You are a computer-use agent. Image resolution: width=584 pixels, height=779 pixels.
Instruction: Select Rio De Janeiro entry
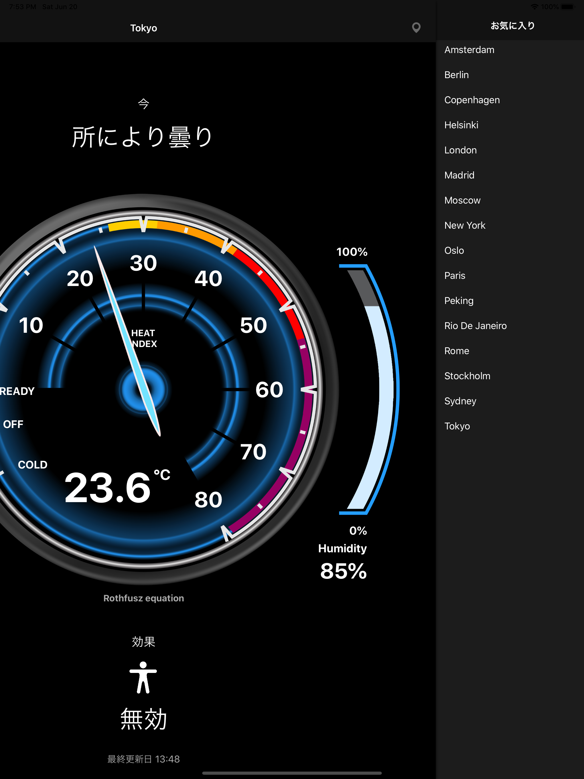click(475, 326)
